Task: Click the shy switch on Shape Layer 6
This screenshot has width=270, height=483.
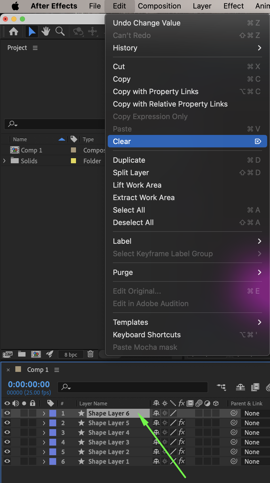Action: click(x=156, y=413)
